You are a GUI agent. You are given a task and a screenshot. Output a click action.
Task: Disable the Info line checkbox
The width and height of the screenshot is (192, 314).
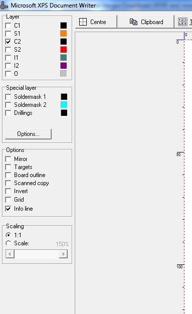point(8,209)
